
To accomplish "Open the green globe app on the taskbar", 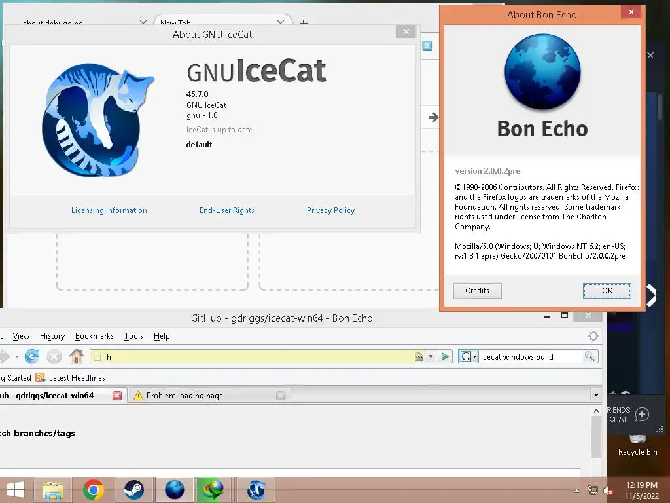I will pos(215,490).
